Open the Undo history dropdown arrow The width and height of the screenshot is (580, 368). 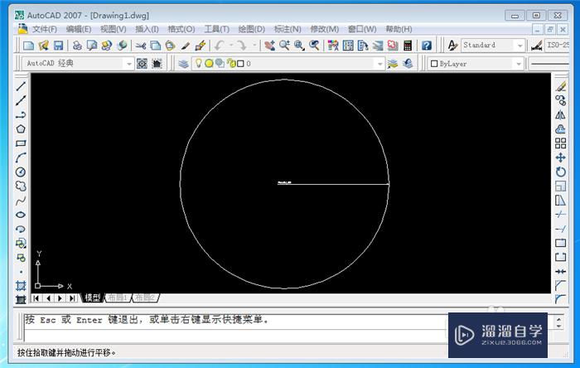click(x=231, y=46)
